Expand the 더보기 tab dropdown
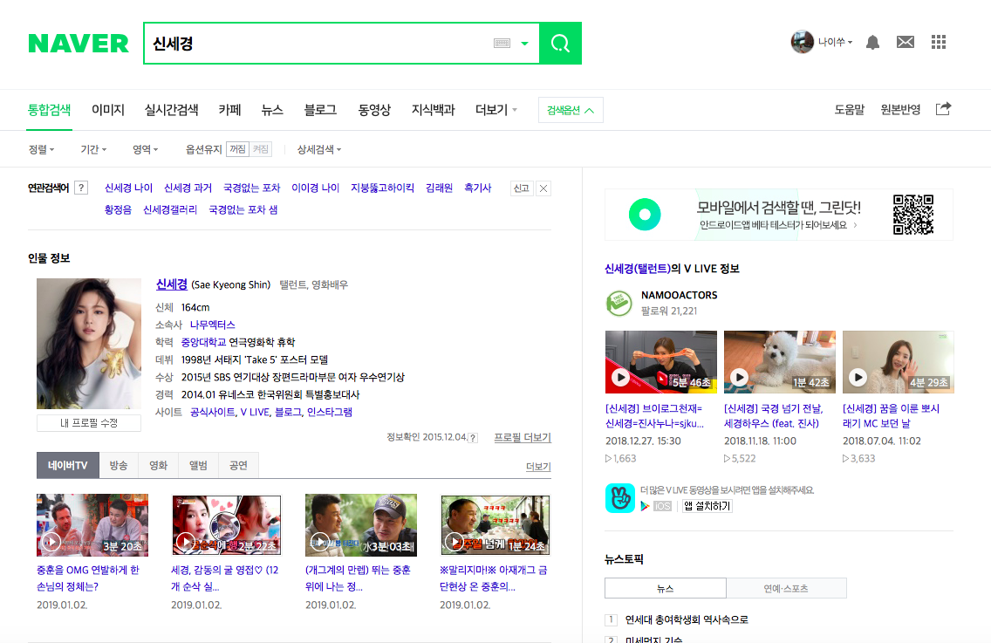This screenshot has width=991, height=643. [x=496, y=110]
